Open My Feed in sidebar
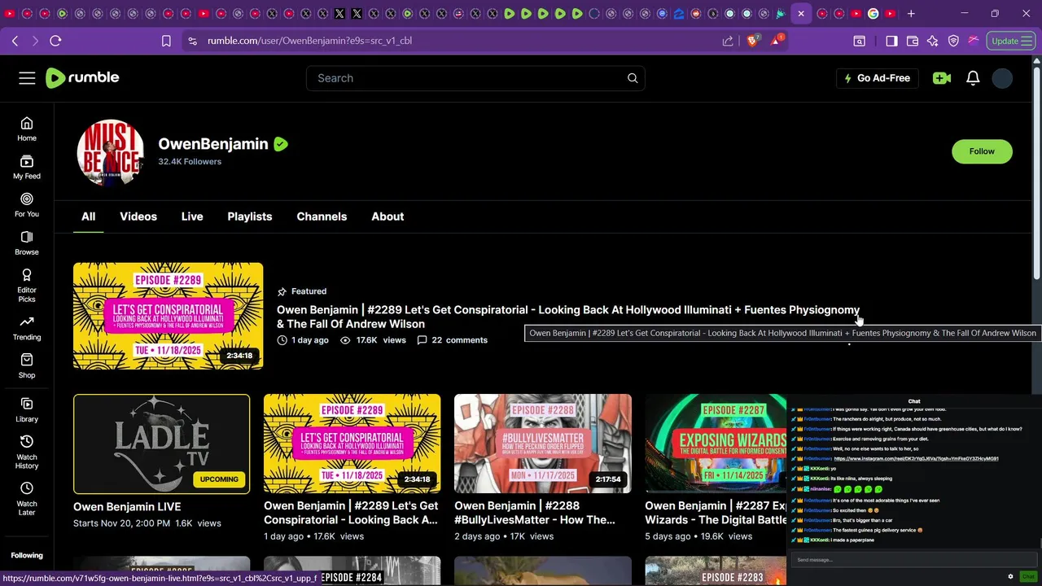The width and height of the screenshot is (1042, 586). (x=27, y=167)
